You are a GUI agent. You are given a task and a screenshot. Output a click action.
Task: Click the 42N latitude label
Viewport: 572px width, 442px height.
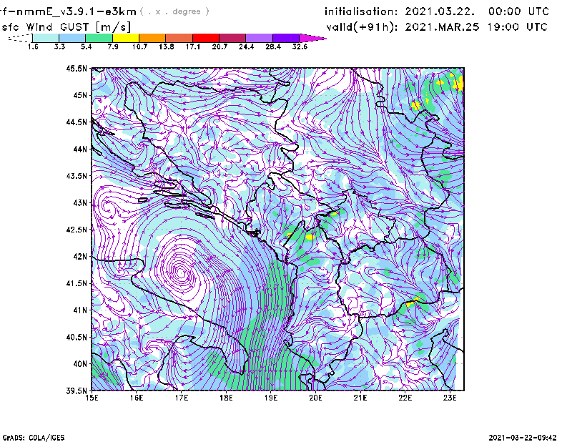click(x=80, y=257)
